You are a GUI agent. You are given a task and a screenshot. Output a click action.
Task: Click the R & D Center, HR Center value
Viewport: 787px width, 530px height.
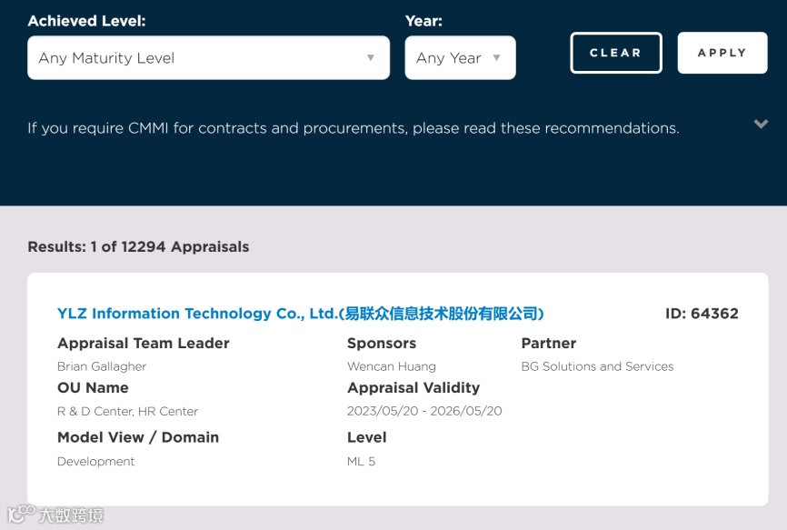(127, 411)
